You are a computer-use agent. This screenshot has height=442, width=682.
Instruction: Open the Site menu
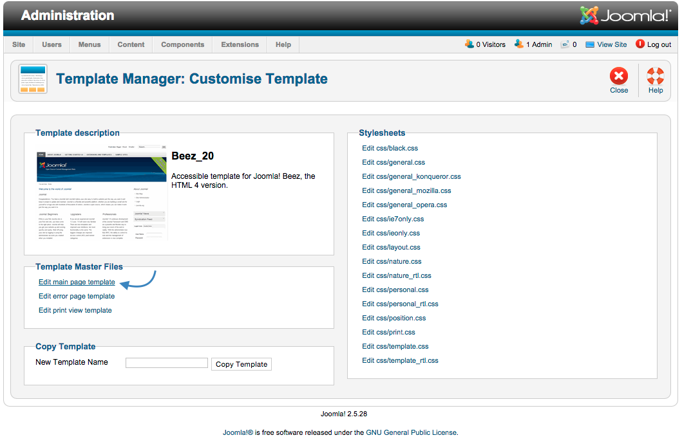tap(19, 44)
